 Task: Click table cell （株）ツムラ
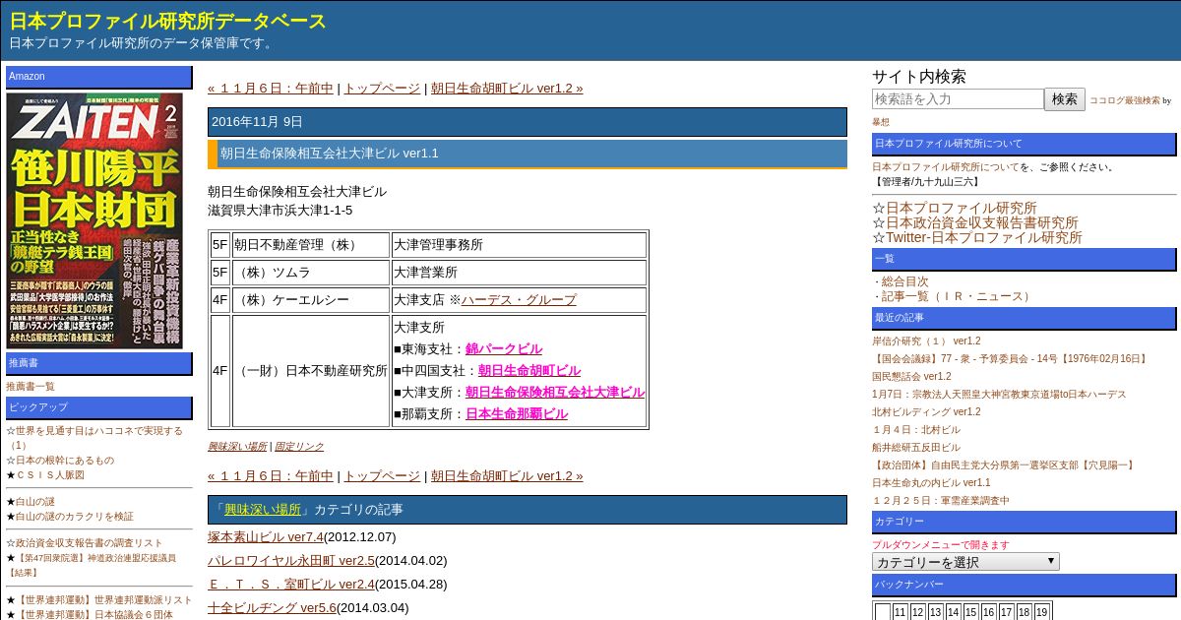coord(311,272)
